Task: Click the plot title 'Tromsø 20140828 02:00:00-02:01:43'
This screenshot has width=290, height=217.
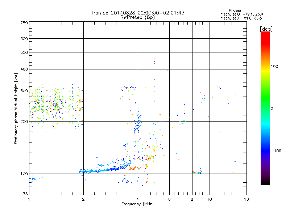Action: [137, 13]
